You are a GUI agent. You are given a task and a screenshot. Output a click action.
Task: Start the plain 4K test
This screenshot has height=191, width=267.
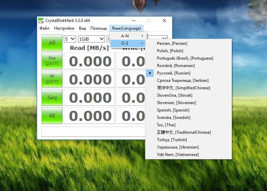click(52, 116)
